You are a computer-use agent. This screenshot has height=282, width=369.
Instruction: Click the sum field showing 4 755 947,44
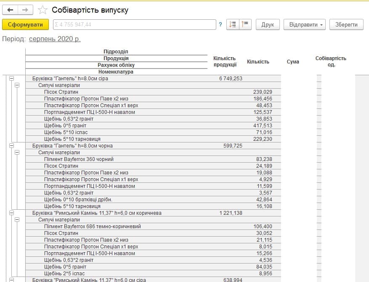tap(134, 24)
